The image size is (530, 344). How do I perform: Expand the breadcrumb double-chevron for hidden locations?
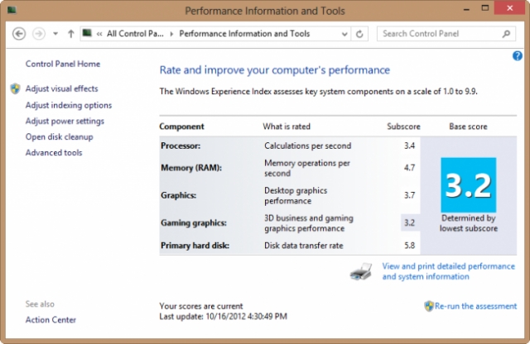tap(99, 34)
